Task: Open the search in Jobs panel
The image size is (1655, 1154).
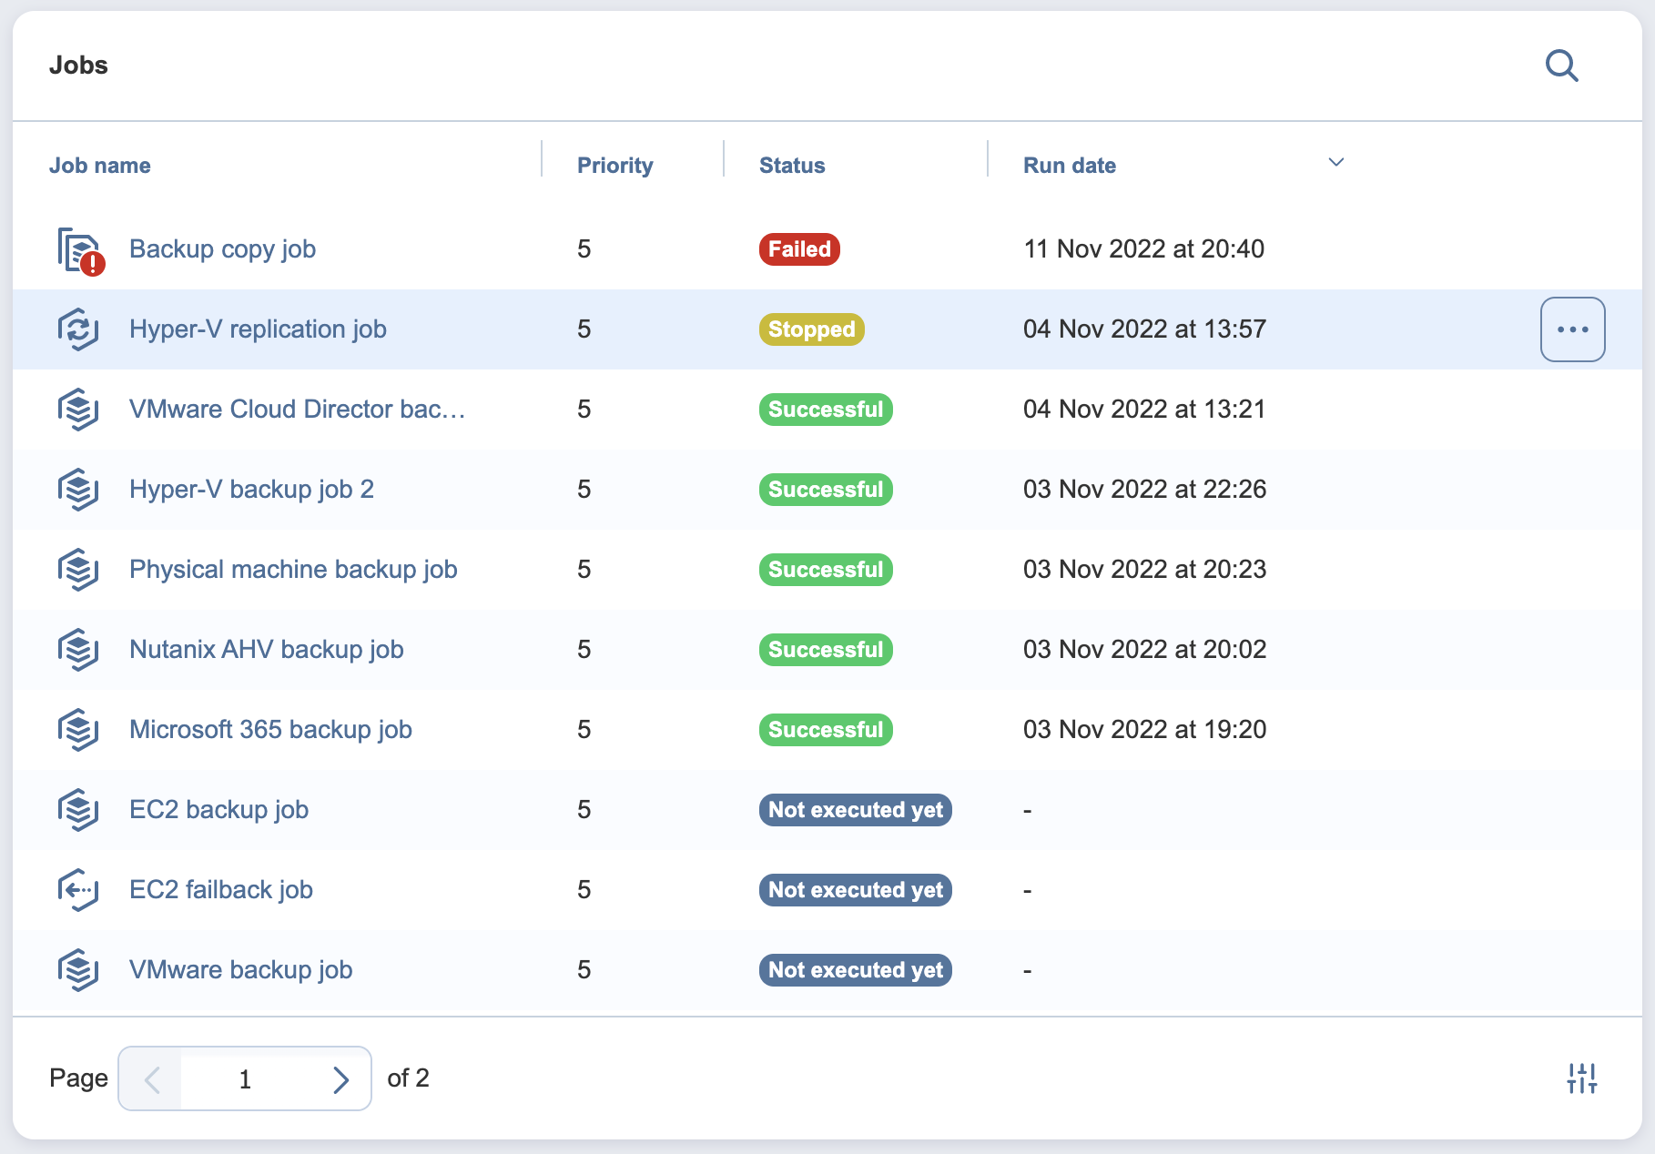Action: point(1561,66)
